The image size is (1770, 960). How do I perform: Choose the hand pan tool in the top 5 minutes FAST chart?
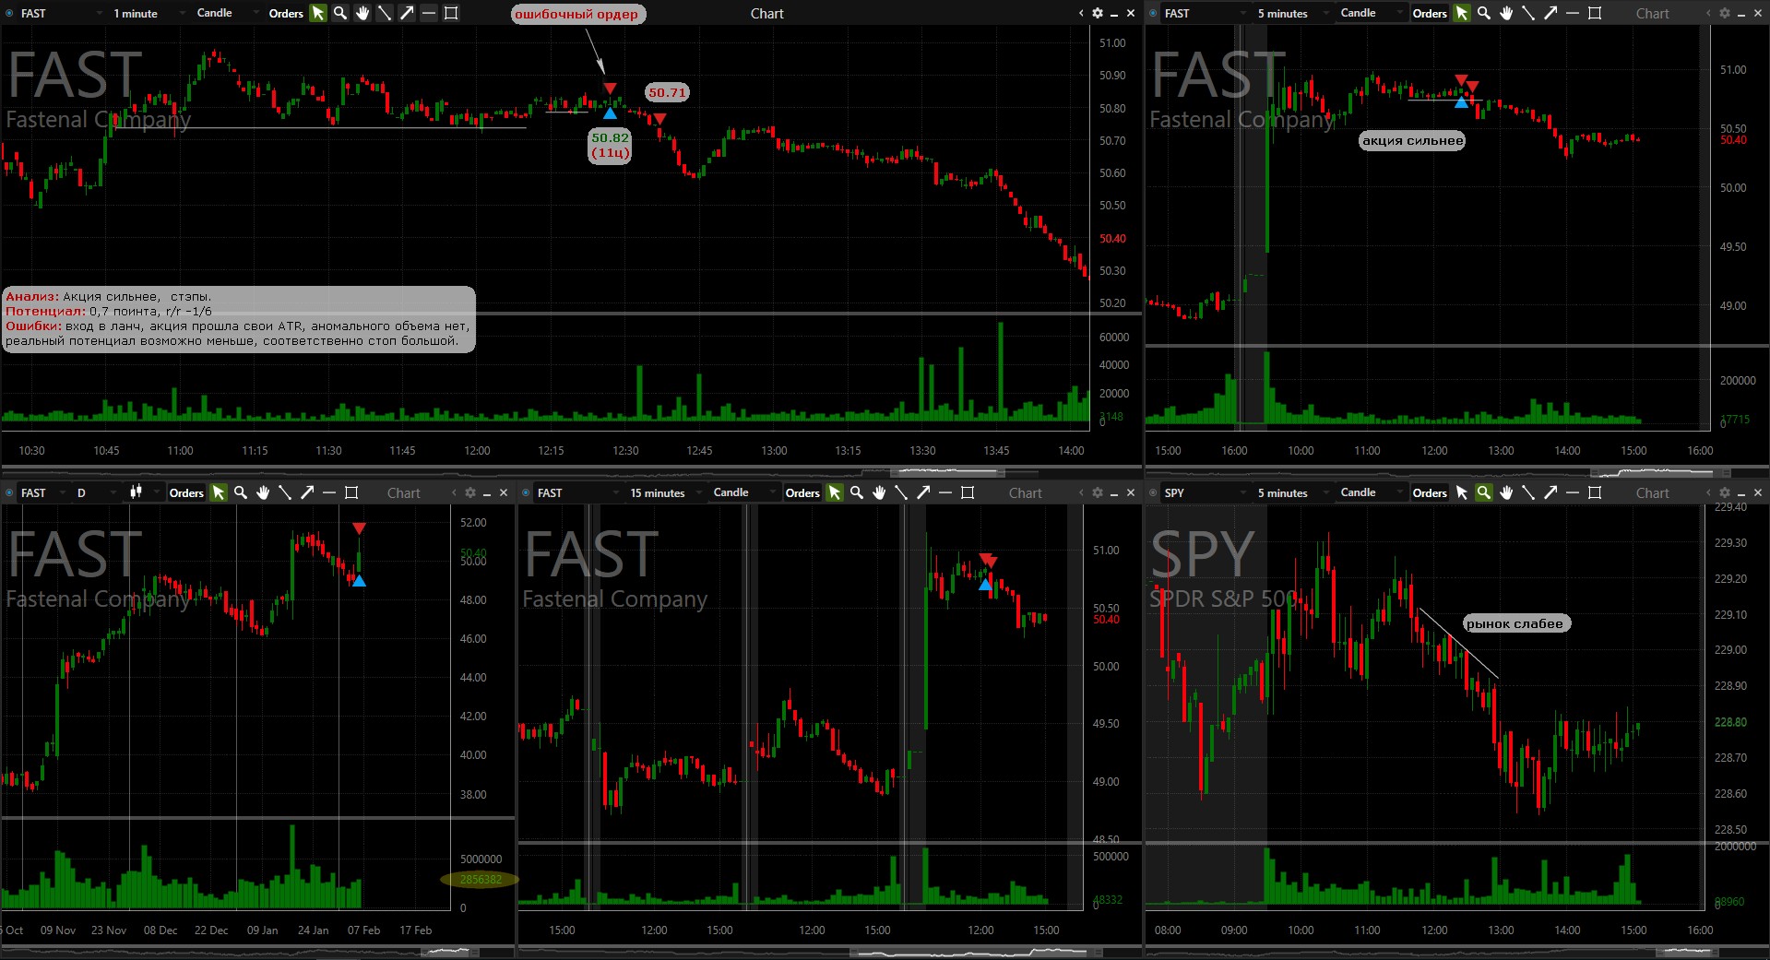[1506, 13]
